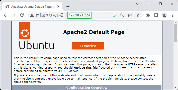178x90 pixels.
Task: Toggle the browser side panel
Action: [x=156, y=15]
